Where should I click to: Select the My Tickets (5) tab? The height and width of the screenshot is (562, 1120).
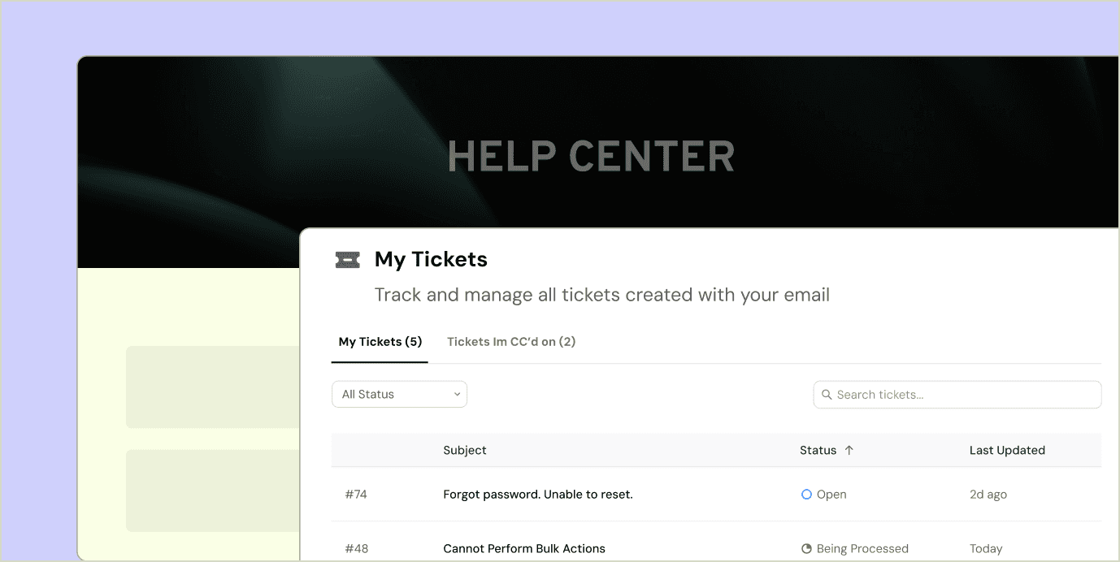tap(379, 341)
